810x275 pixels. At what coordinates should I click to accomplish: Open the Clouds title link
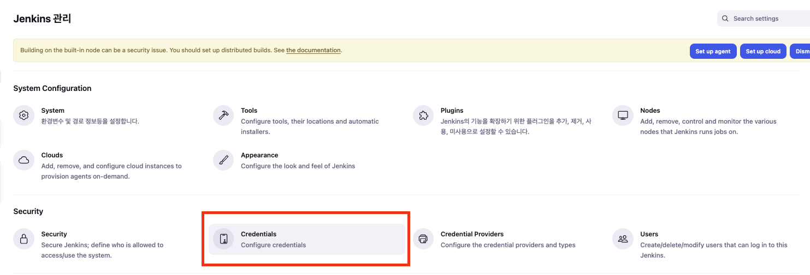coord(52,155)
